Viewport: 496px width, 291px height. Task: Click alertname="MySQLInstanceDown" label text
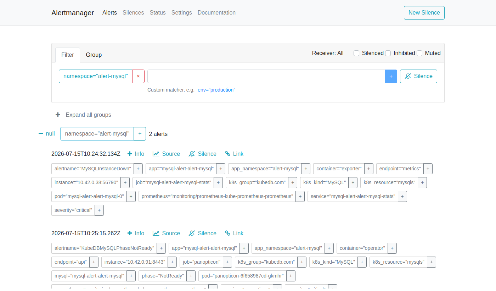point(93,169)
